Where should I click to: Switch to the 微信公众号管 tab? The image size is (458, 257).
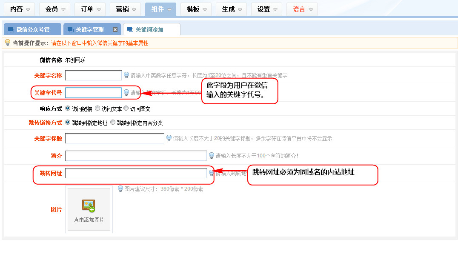pos(33,29)
